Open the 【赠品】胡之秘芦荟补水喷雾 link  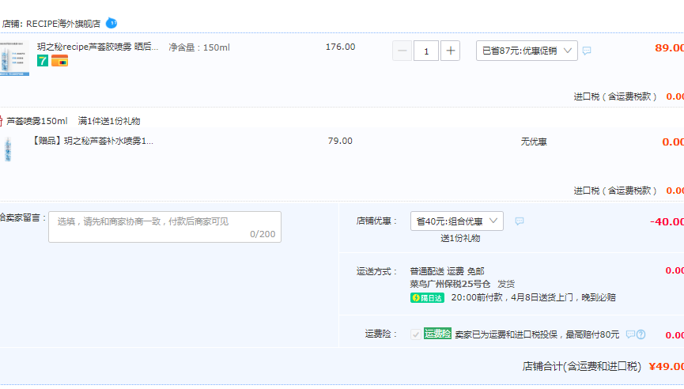point(92,141)
